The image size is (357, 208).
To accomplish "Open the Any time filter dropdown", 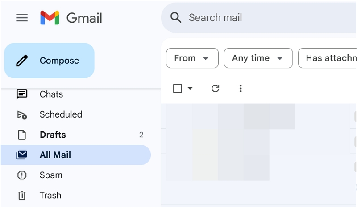I will 258,58.
